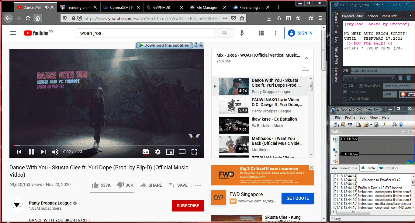The width and height of the screenshot is (415, 223).
Task: Click GET QUOTE on FWD ad
Action: click(x=298, y=198)
